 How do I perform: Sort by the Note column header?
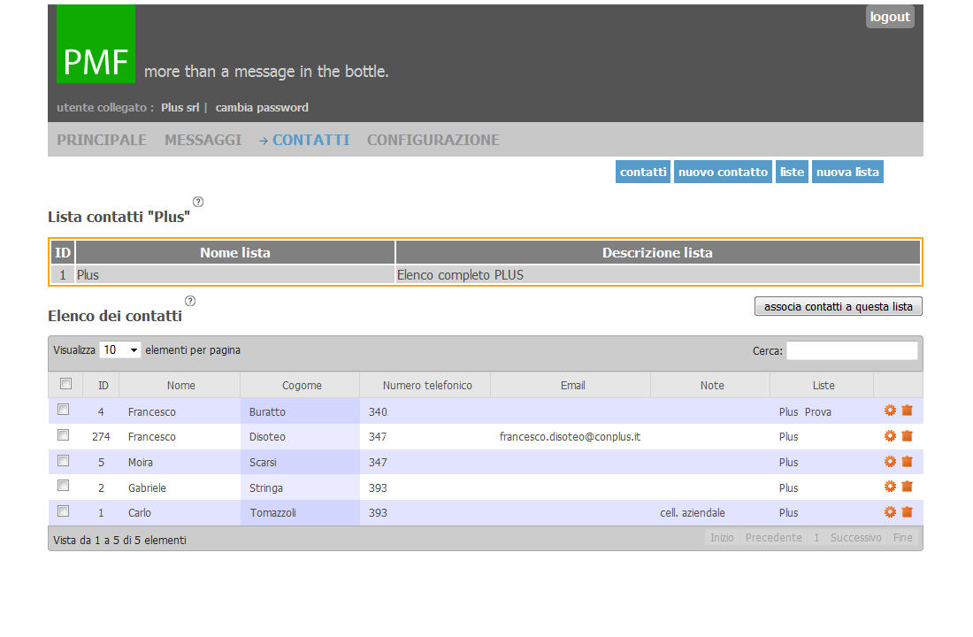pos(712,385)
